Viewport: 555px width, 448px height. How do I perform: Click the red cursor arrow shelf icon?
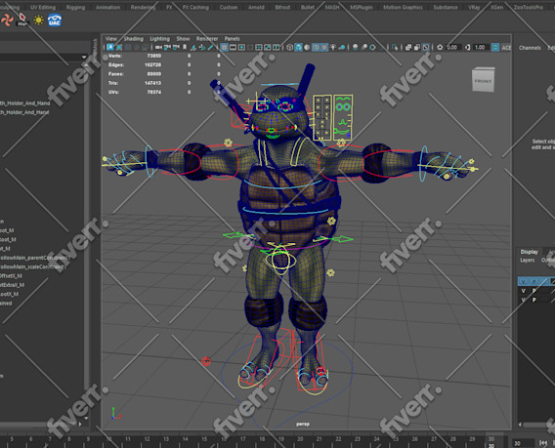(22, 20)
